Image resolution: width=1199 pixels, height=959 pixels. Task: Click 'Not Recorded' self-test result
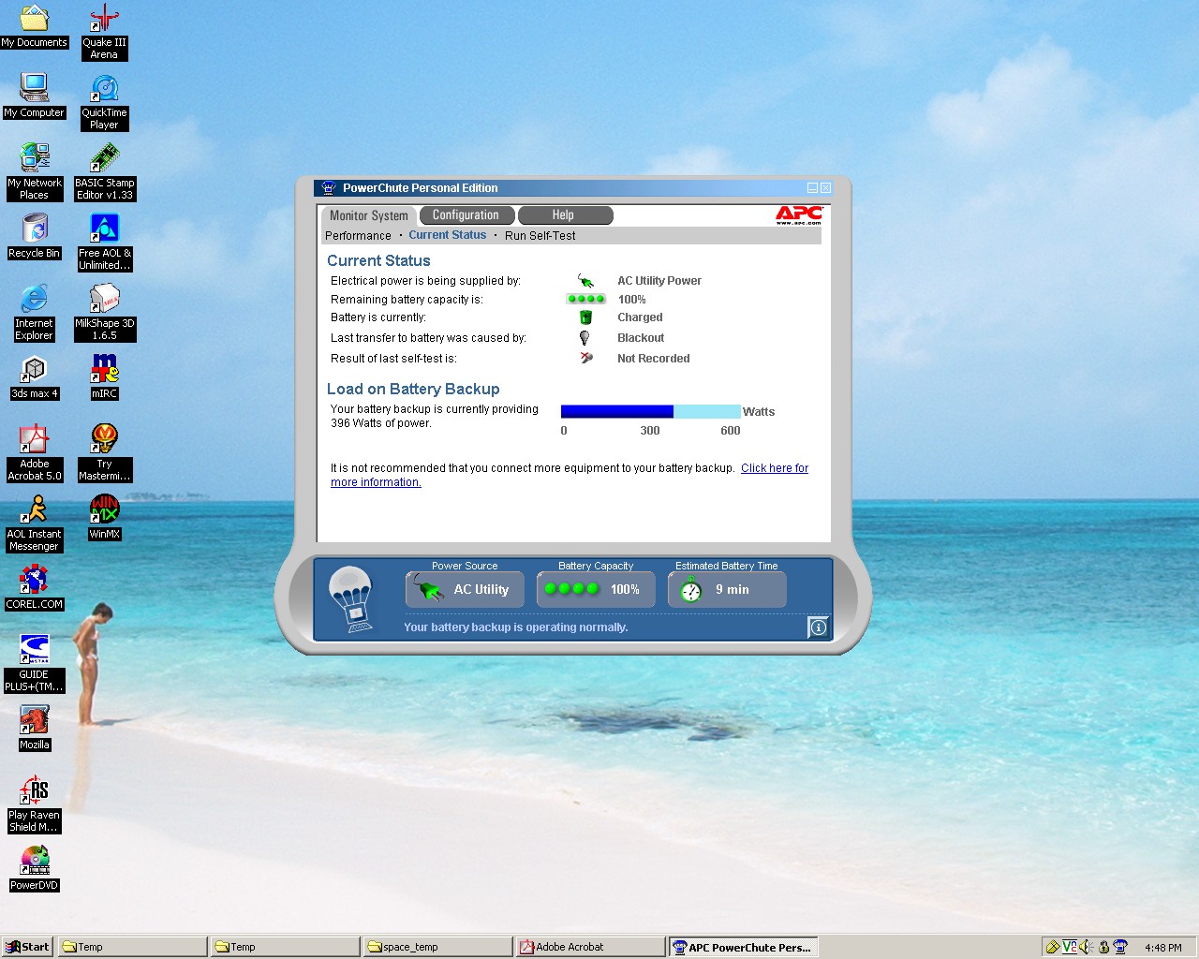654,359
